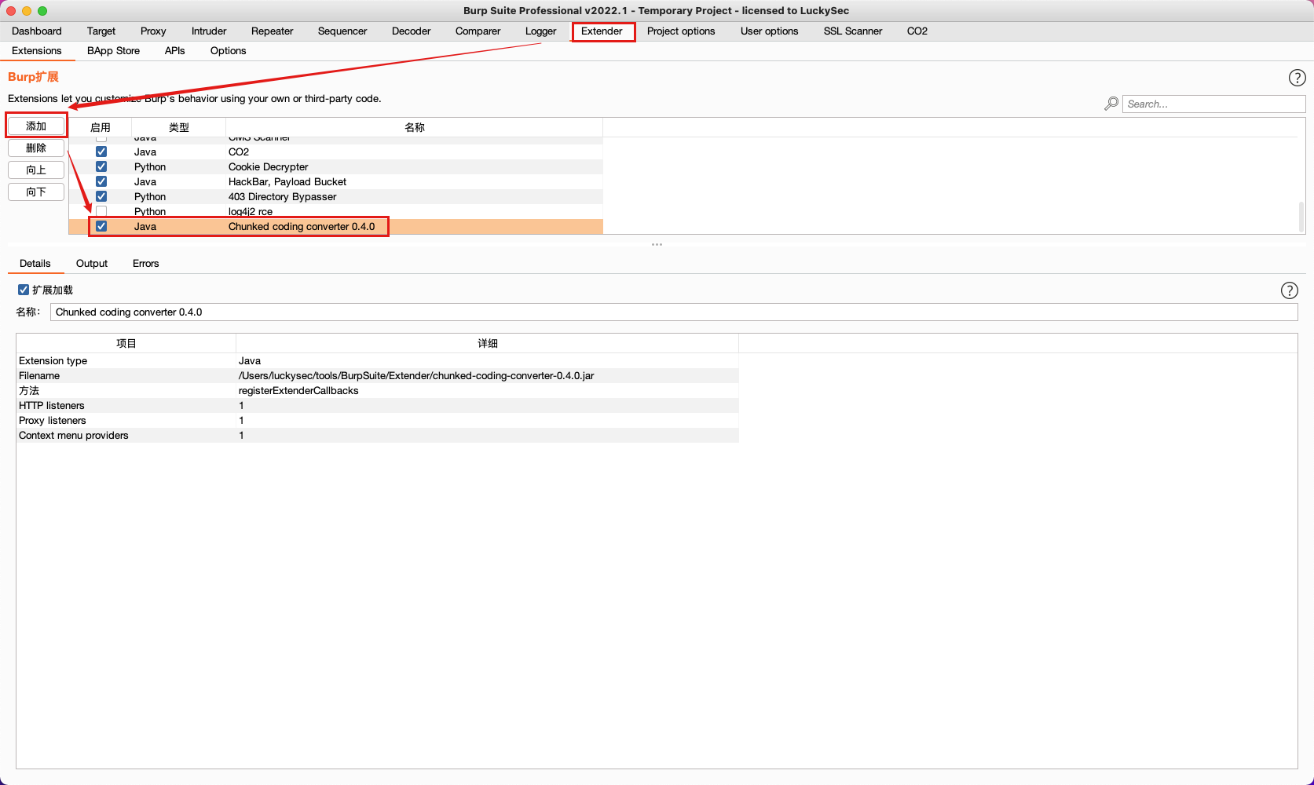Click the HTTP listeners row label
This screenshot has height=785, width=1314.
click(52, 406)
